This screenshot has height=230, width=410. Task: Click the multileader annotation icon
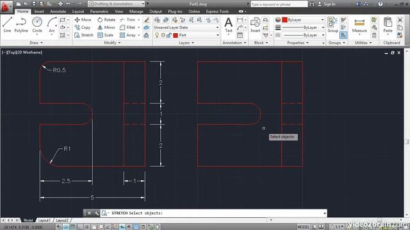240,27
